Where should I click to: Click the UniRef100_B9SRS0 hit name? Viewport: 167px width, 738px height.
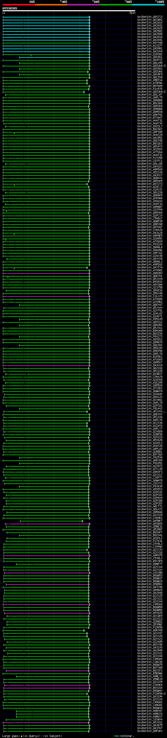(x=150, y=282)
